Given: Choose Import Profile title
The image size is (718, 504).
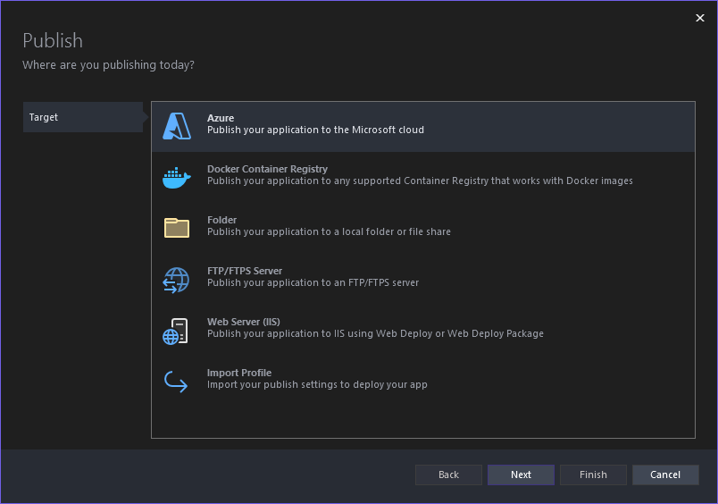Looking at the screenshot, I should pyautogui.click(x=239, y=373).
